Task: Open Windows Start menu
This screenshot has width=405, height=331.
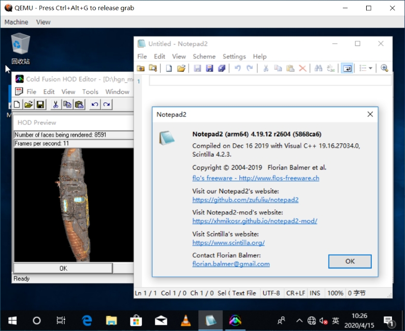Action: [x=12, y=321]
